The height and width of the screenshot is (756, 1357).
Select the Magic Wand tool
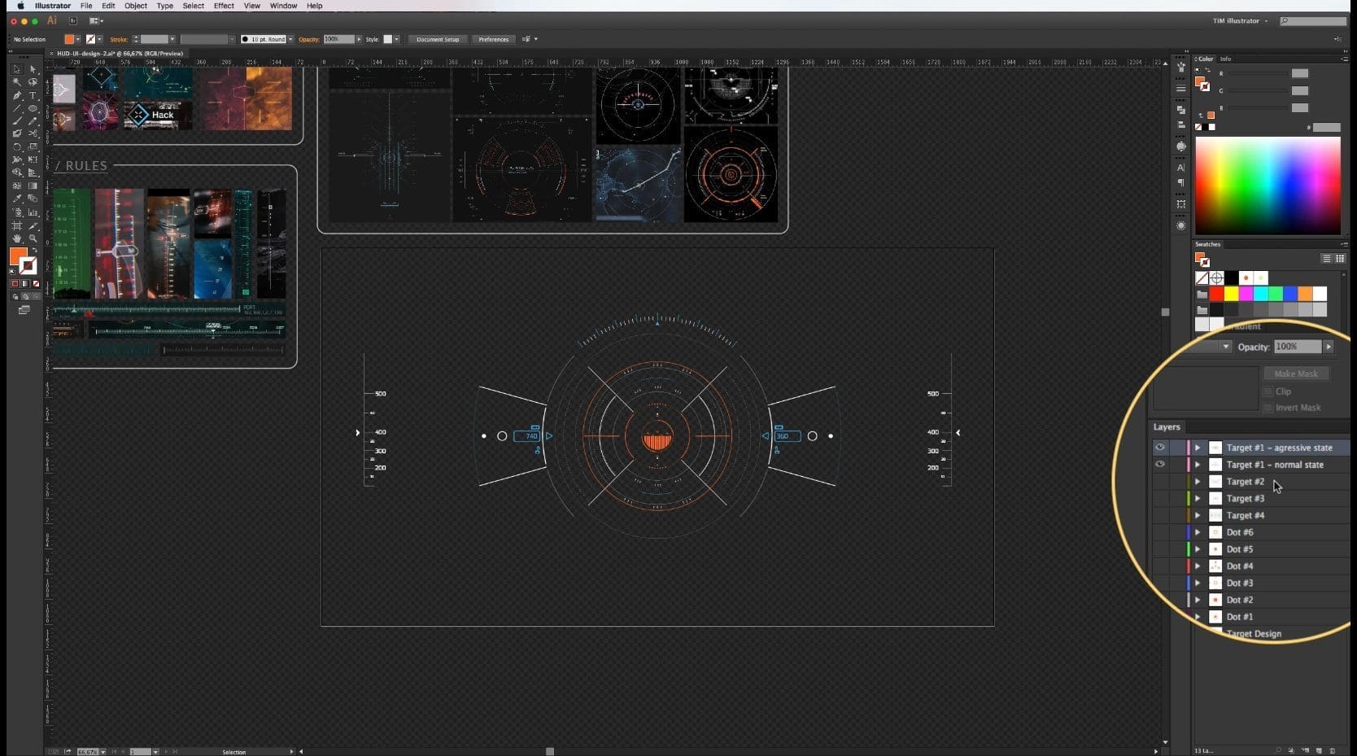click(x=16, y=82)
